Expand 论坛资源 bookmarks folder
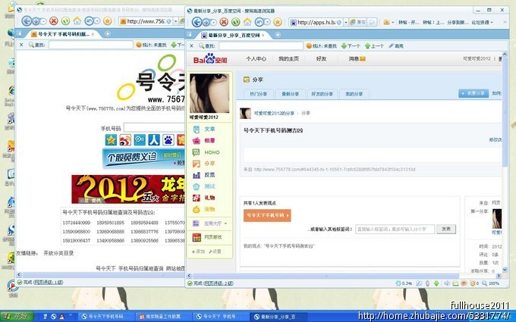Viewport: 516px width, 322px height. click(x=483, y=22)
